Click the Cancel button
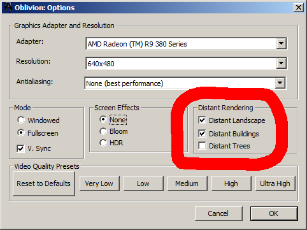 [x=218, y=213]
